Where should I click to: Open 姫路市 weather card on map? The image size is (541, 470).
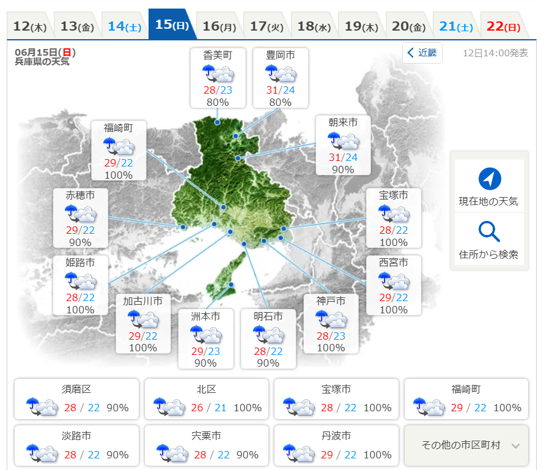coord(81,285)
